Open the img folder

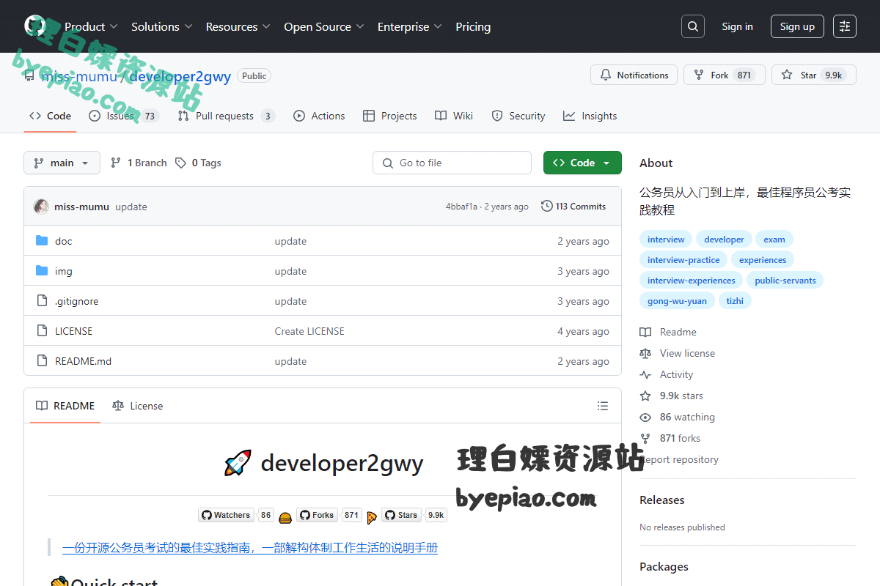click(64, 271)
